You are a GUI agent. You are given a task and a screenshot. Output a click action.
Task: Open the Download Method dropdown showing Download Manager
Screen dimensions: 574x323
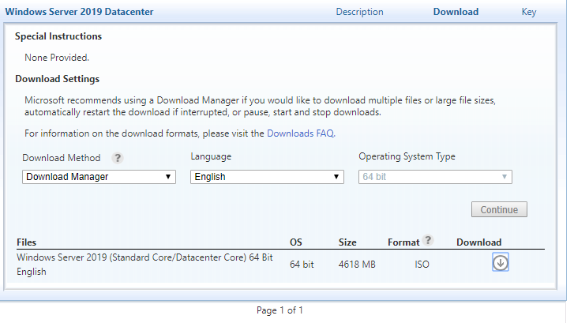(x=99, y=177)
